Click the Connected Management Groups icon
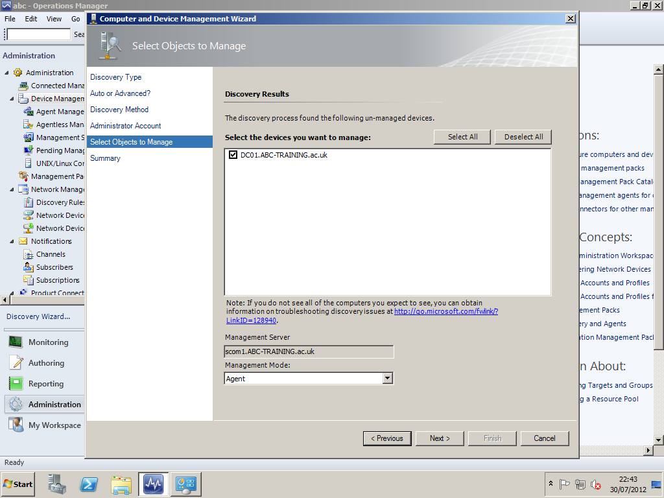 tap(23, 86)
